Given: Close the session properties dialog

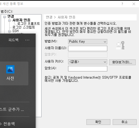Looking at the screenshot, I should click(x=134, y=4).
